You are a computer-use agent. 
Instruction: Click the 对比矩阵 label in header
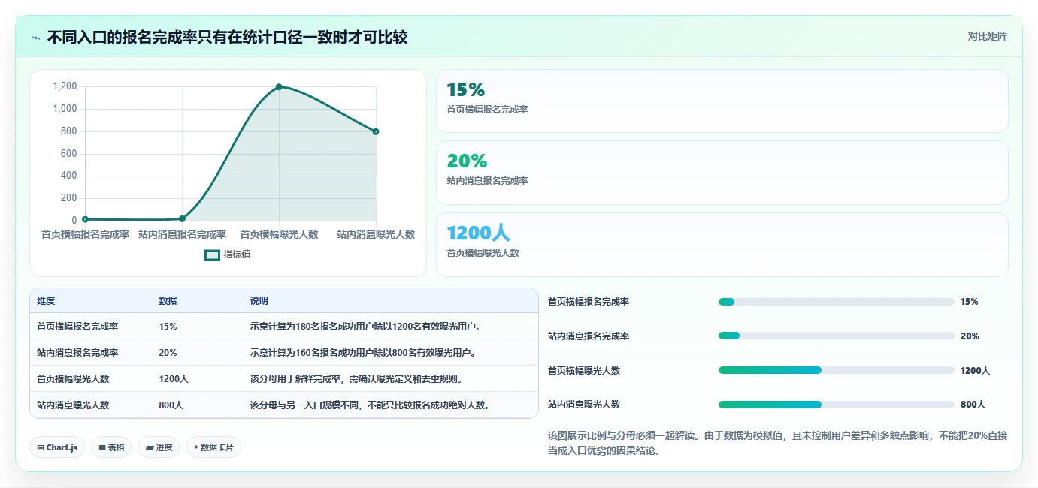pyautogui.click(x=987, y=36)
